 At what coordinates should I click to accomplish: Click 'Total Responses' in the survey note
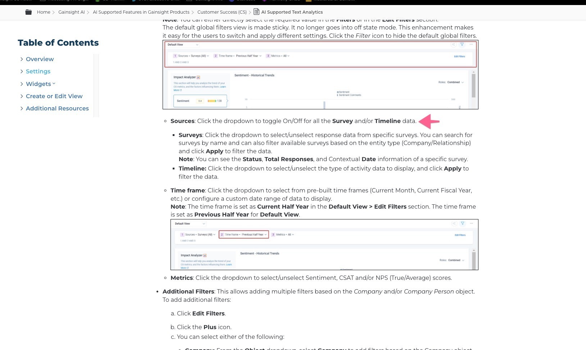(x=289, y=159)
